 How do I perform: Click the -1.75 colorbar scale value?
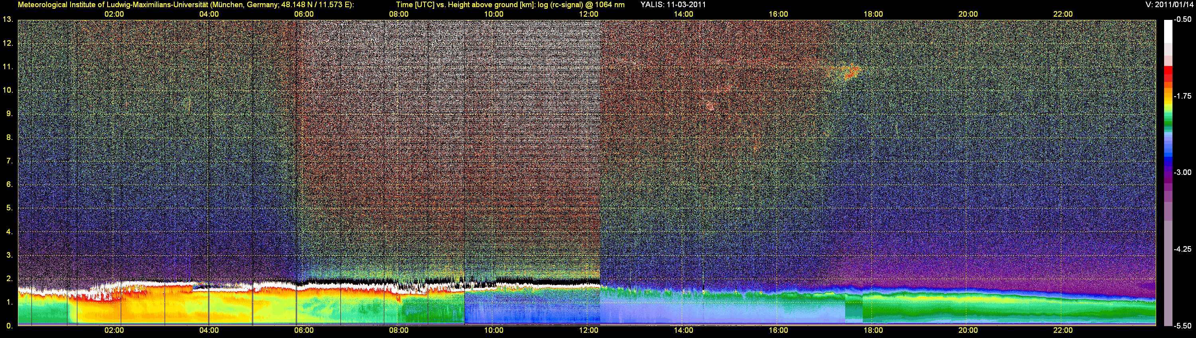[x=1182, y=96]
